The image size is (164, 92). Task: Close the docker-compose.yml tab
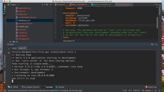pos(113,5)
